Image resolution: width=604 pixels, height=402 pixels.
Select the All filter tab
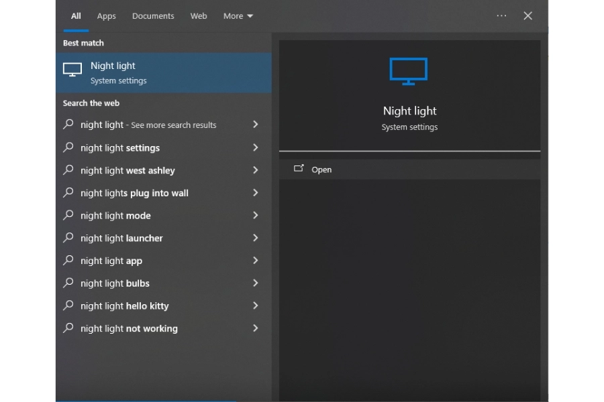(76, 16)
